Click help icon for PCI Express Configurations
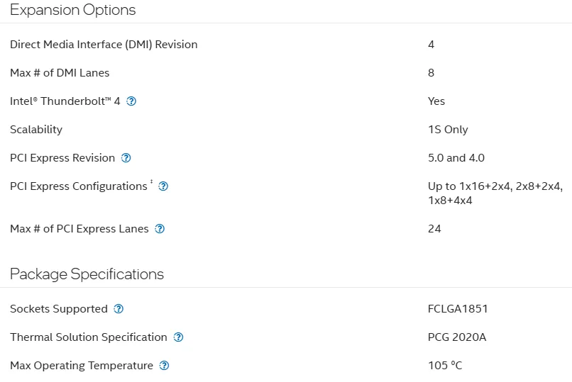 (x=163, y=186)
